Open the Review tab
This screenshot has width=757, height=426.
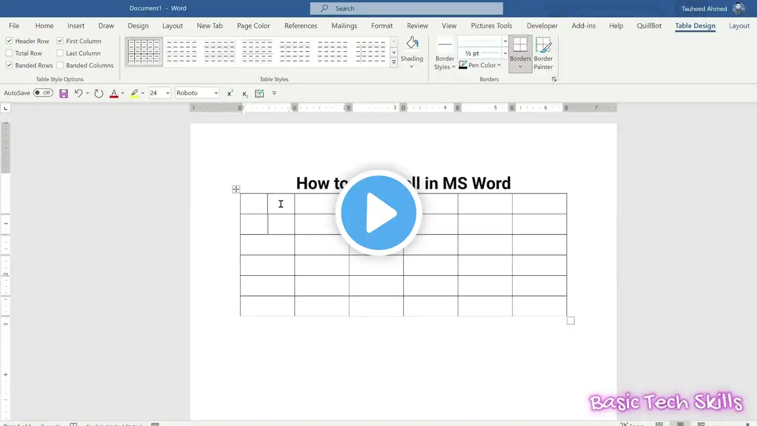pos(418,25)
